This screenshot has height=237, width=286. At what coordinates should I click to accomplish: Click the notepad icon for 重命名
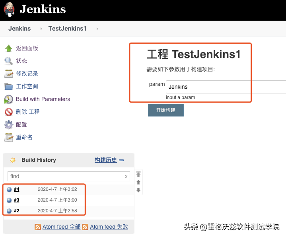click(x=9, y=138)
